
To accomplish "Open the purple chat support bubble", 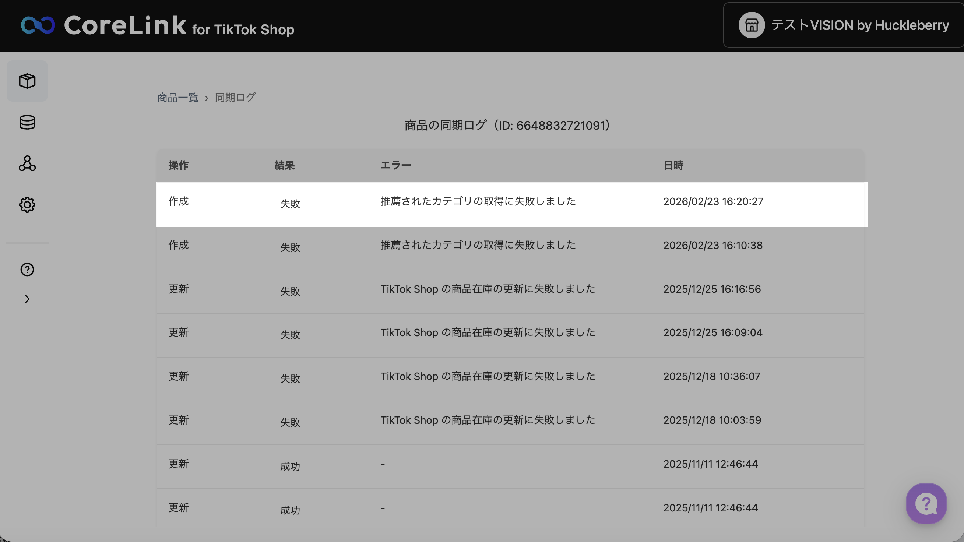I will [926, 504].
